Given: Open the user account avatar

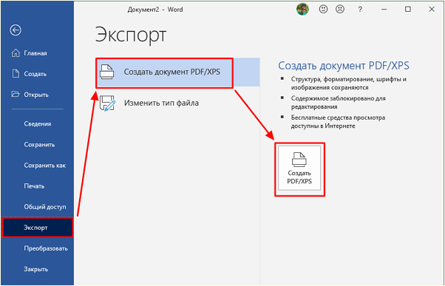Looking at the screenshot, I should tap(302, 10).
